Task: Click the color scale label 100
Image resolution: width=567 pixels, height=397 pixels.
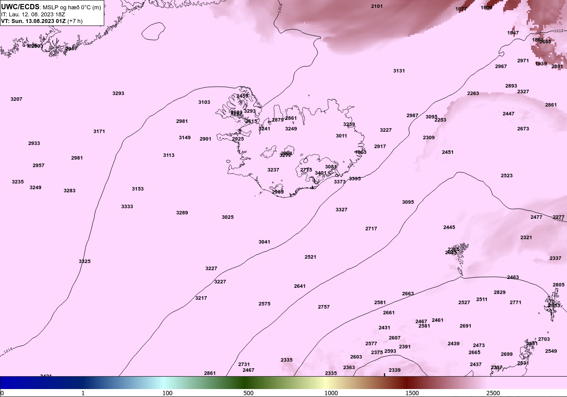Action: click(x=167, y=393)
